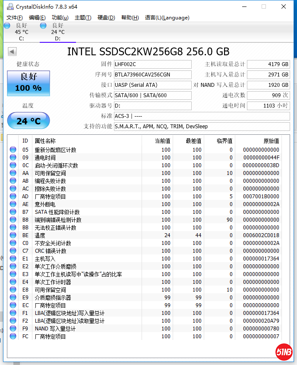The width and height of the screenshot is (297, 365).
Task: Click the blue status dot beside NAND写入量总计
Action: pos(13,328)
